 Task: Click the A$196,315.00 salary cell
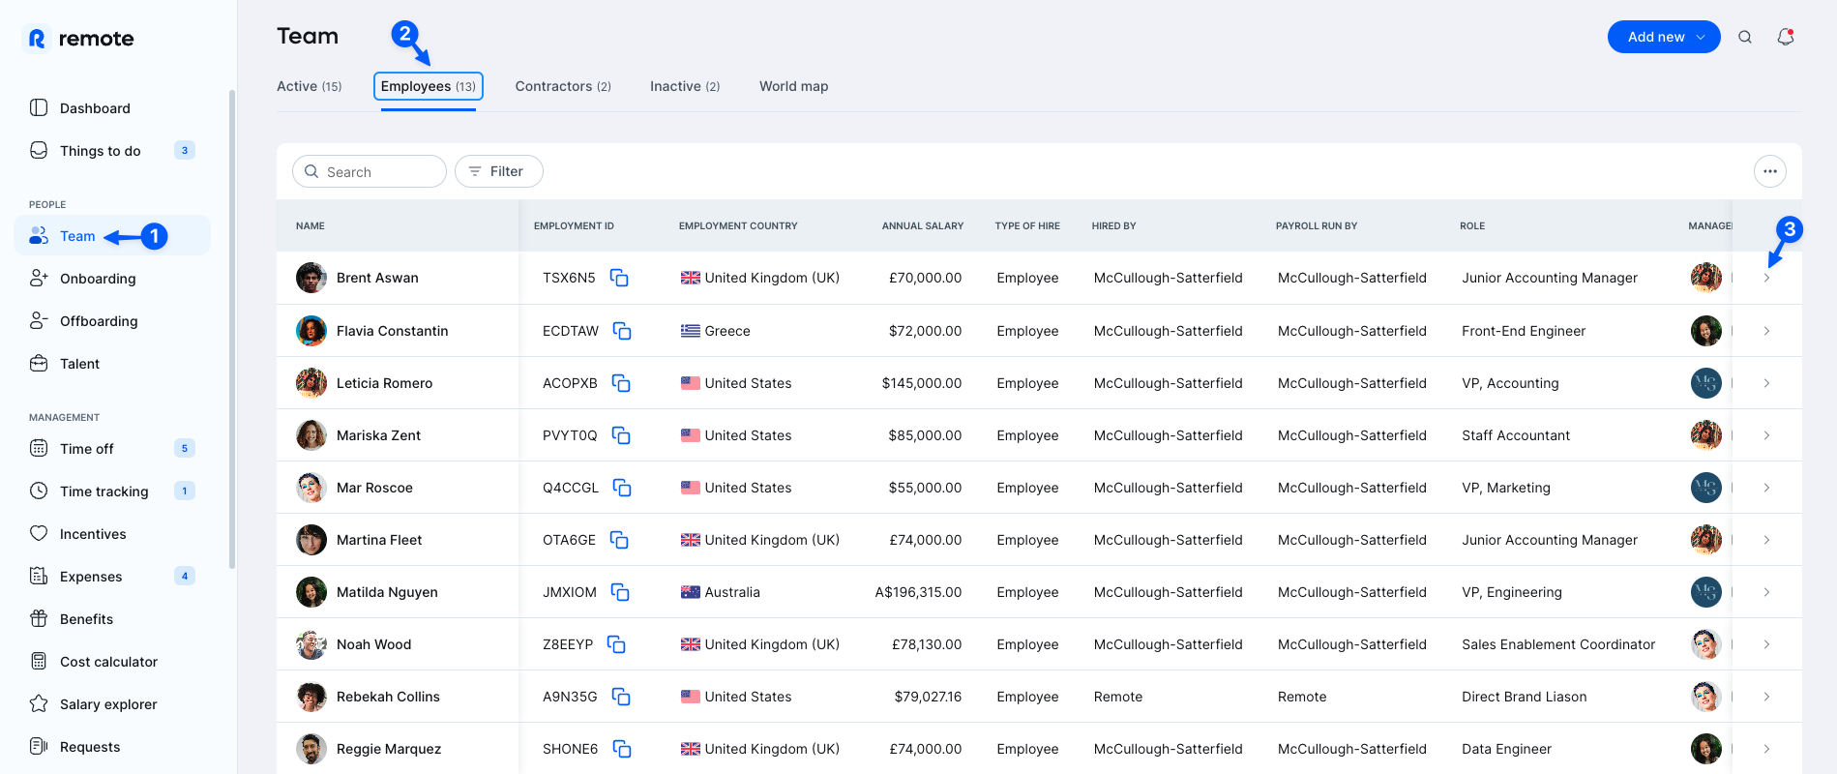[x=918, y=592]
